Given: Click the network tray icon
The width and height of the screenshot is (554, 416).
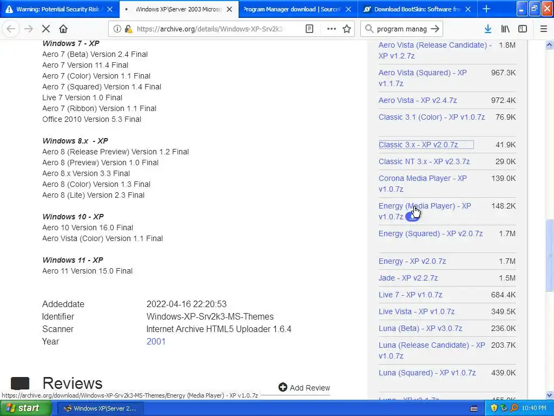Looking at the screenshot, I should pos(504,408).
